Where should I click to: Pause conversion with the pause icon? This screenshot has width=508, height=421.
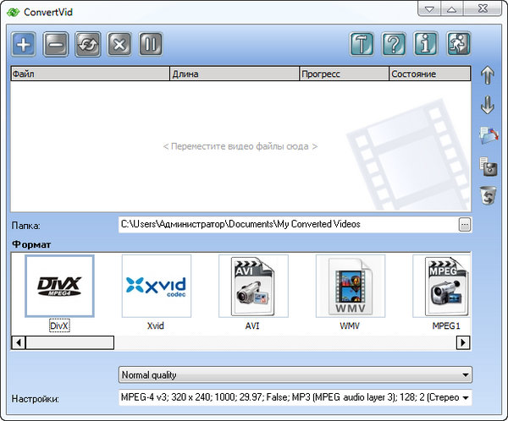click(x=151, y=46)
